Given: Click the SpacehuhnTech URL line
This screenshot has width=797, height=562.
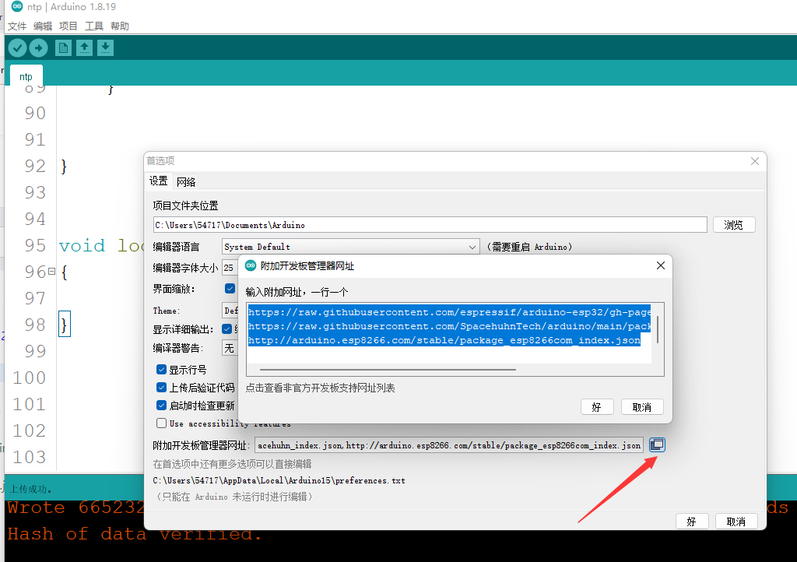Looking at the screenshot, I should (449, 326).
